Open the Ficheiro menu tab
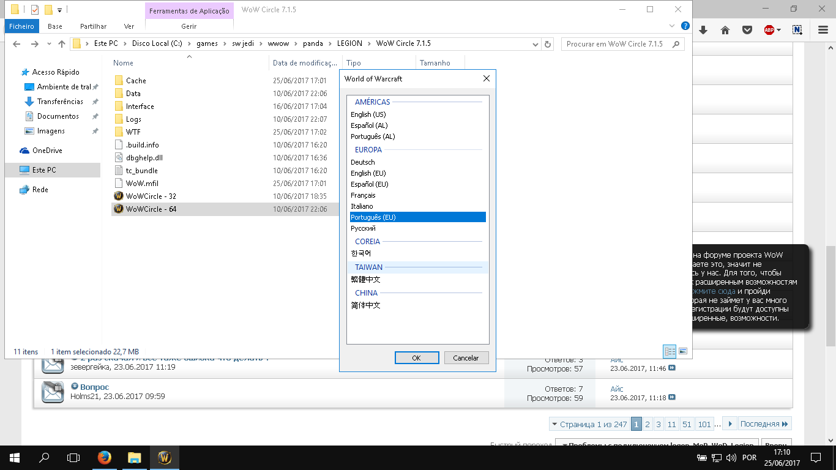This screenshot has width=836, height=470. click(x=22, y=26)
